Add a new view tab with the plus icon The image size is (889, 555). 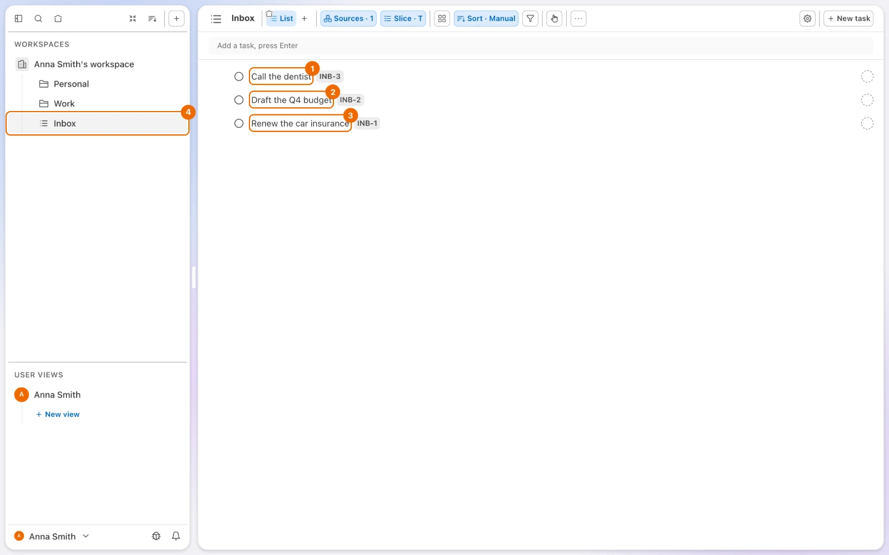coord(304,18)
